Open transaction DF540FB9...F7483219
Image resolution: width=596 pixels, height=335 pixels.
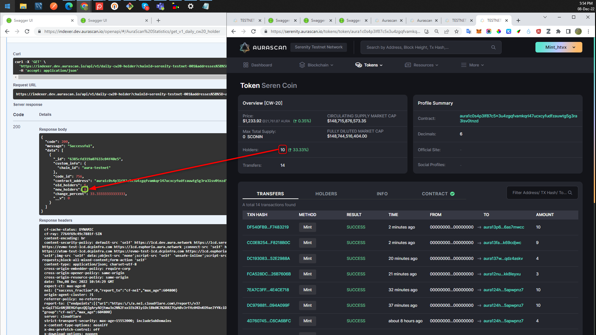(x=268, y=227)
